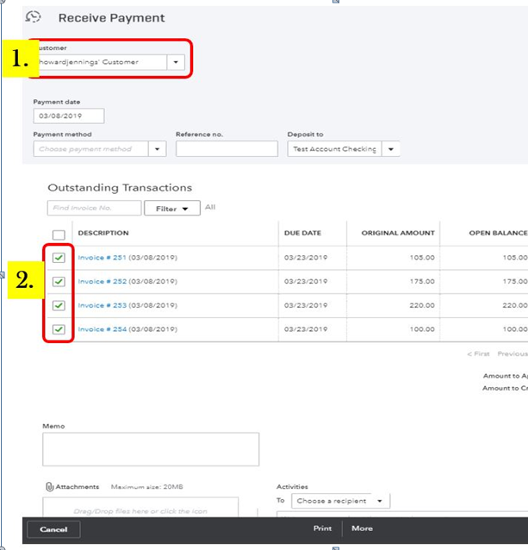This screenshot has height=550, width=528.
Task: Toggle the select-all invoices header checkbox
Action: coord(59,234)
